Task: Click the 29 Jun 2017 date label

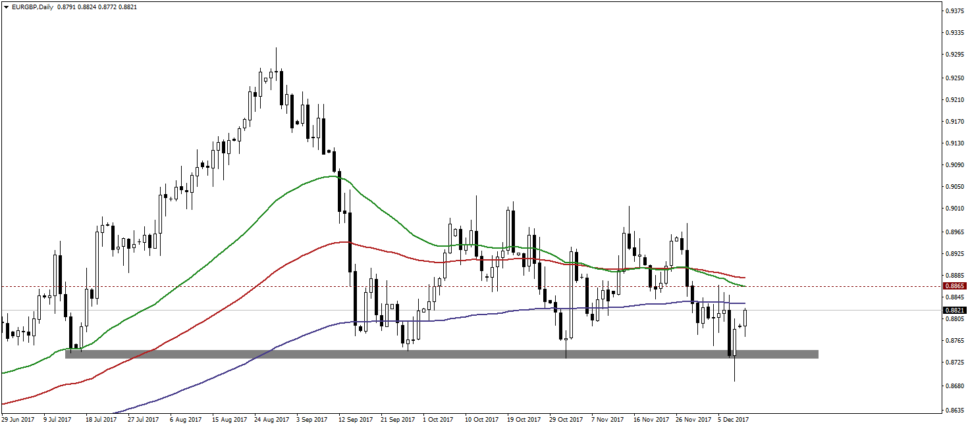Action: (18, 419)
